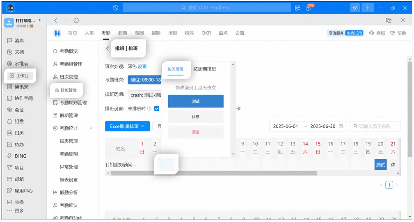Select 按天排班 tab in popup
The image size is (414, 222).
point(175,69)
